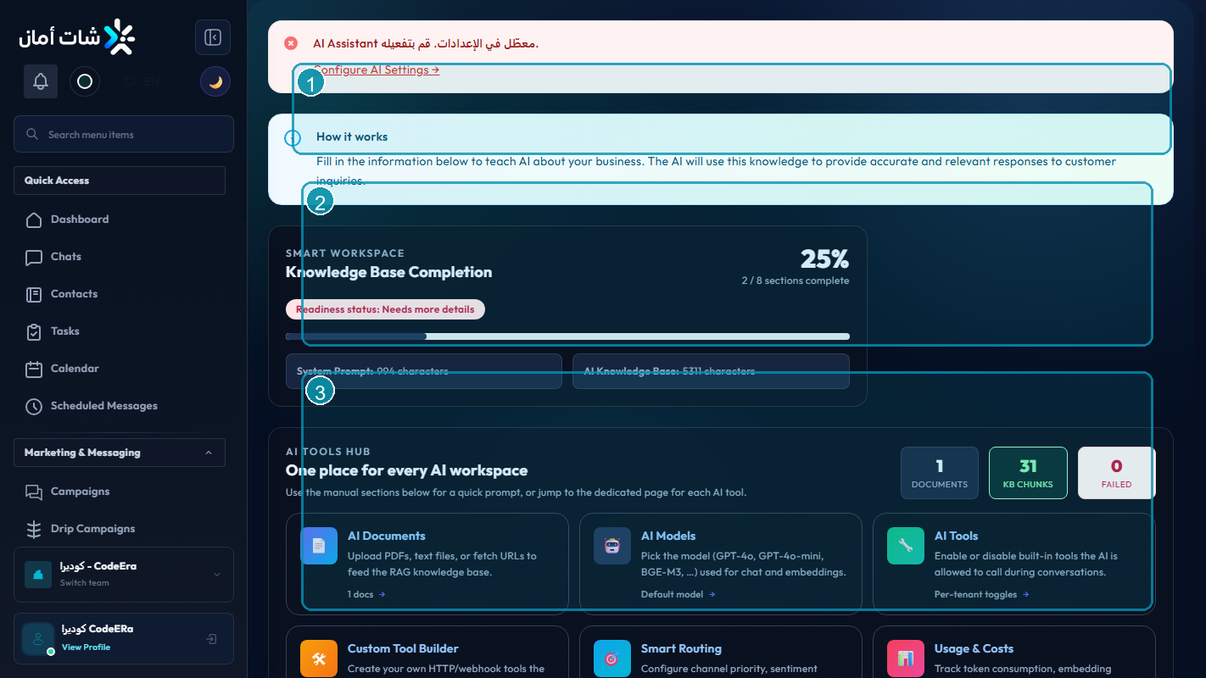
Task: Open Chats via the speech bubble icon
Action: [x=34, y=257]
